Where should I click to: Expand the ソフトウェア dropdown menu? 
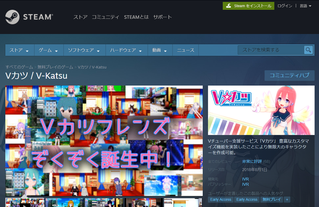85,50
